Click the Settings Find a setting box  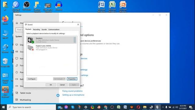click(x=19, y=30)
